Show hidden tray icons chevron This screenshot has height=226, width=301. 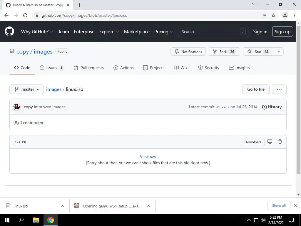(249, 220)
